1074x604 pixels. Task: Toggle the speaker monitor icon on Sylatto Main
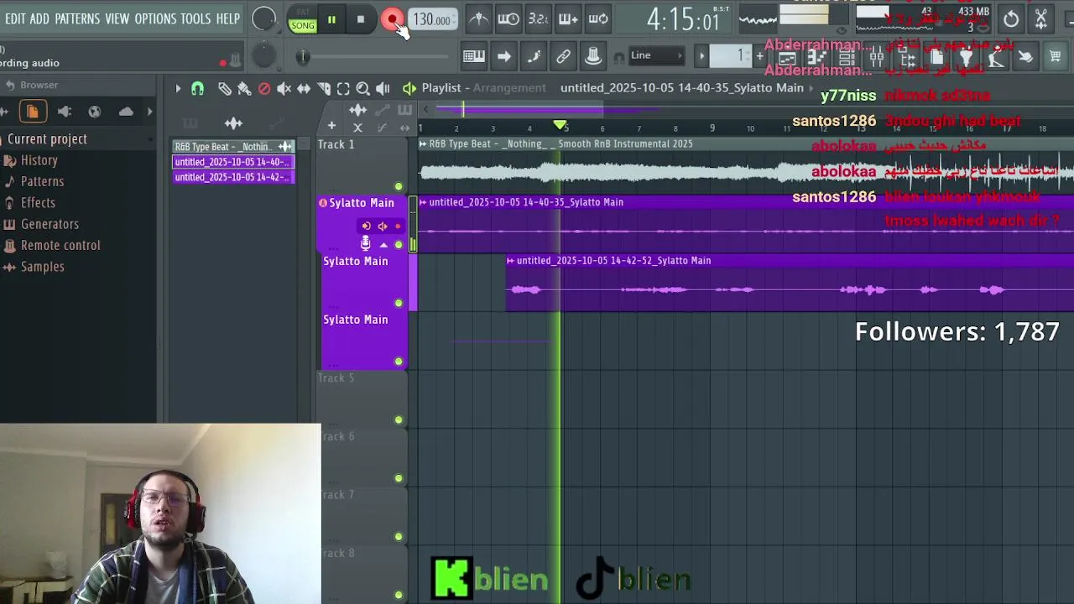(x=382, y=226)
